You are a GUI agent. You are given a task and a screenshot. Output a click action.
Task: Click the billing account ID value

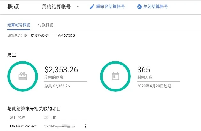[53, 35]
